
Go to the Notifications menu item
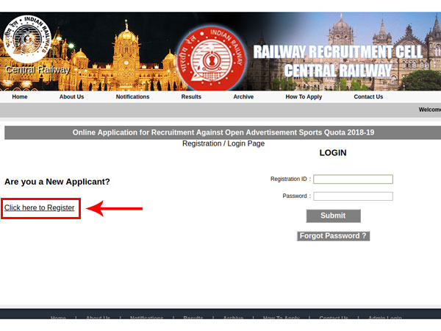133,97
